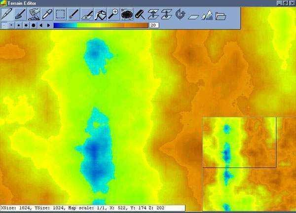The width and height of the screenshot is (296, 213).
Task: Select the Zoom magnifier tool
Action: [x=114, y=14]
